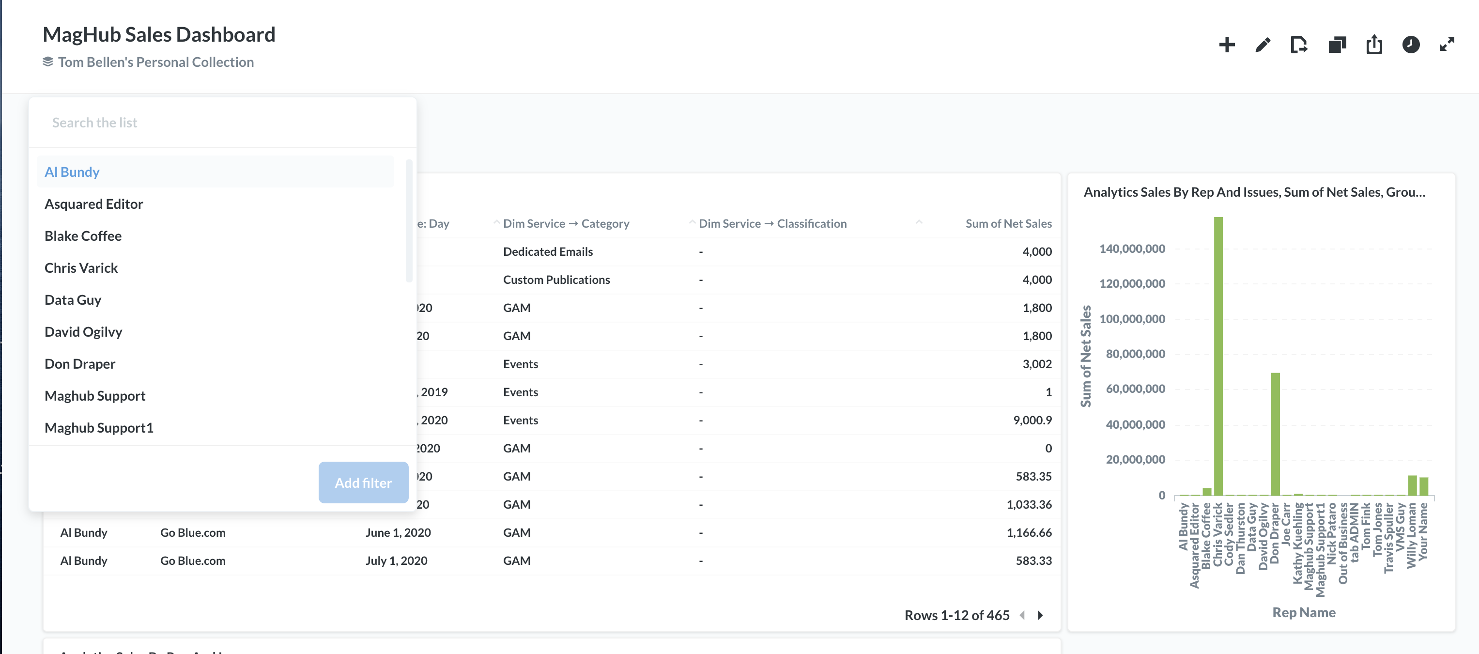Click the Rep Name axis label

(1303, 612)
